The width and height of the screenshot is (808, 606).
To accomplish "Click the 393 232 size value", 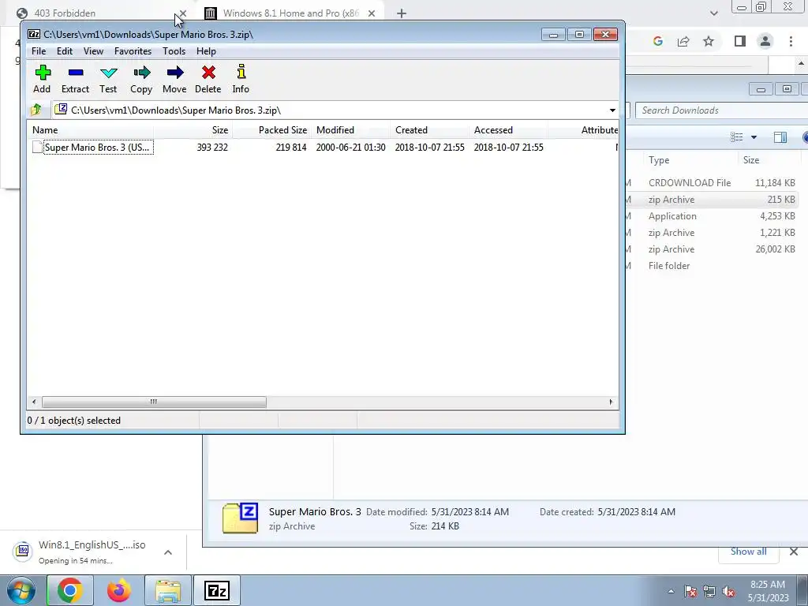I will pyautogui.click(x=212, y=148).
